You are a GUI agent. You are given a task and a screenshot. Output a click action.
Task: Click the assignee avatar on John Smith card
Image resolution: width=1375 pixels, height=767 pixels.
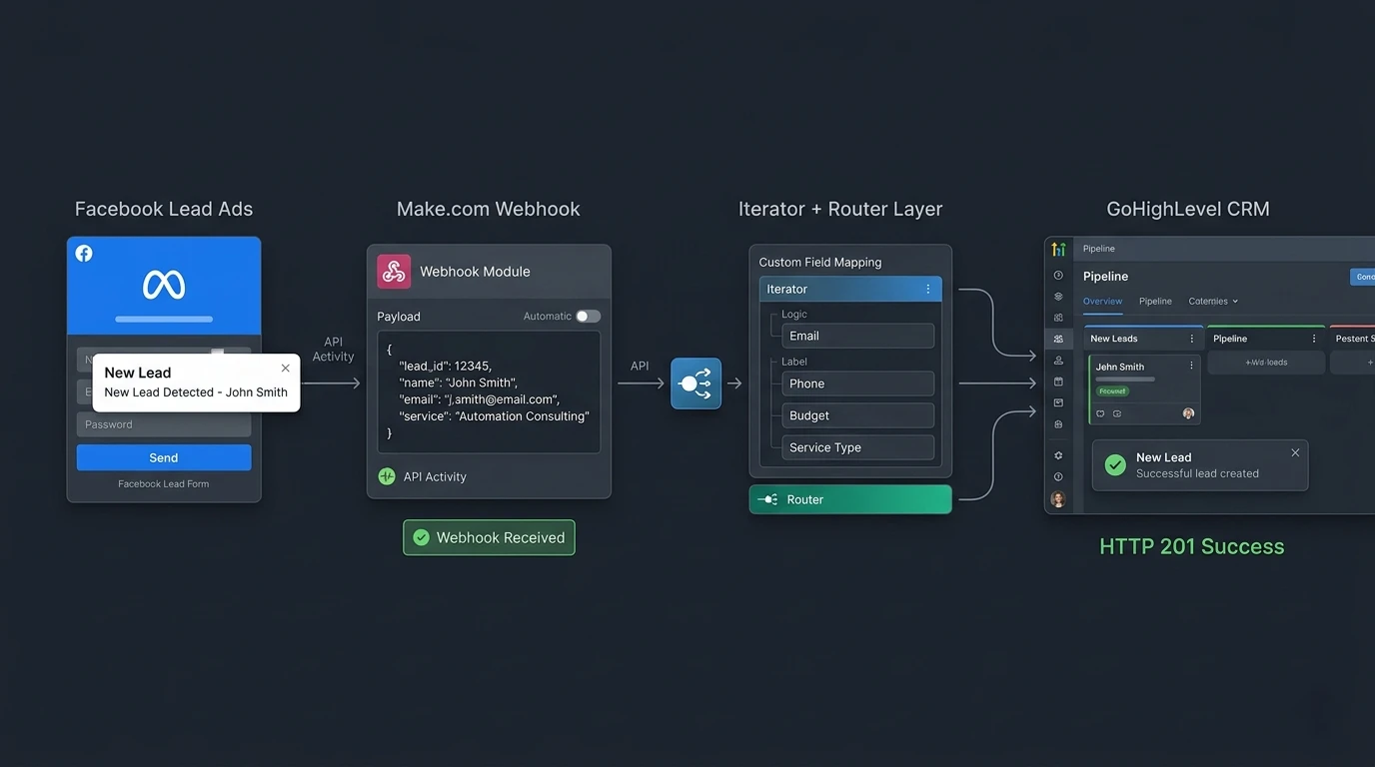click(1188, 413)
